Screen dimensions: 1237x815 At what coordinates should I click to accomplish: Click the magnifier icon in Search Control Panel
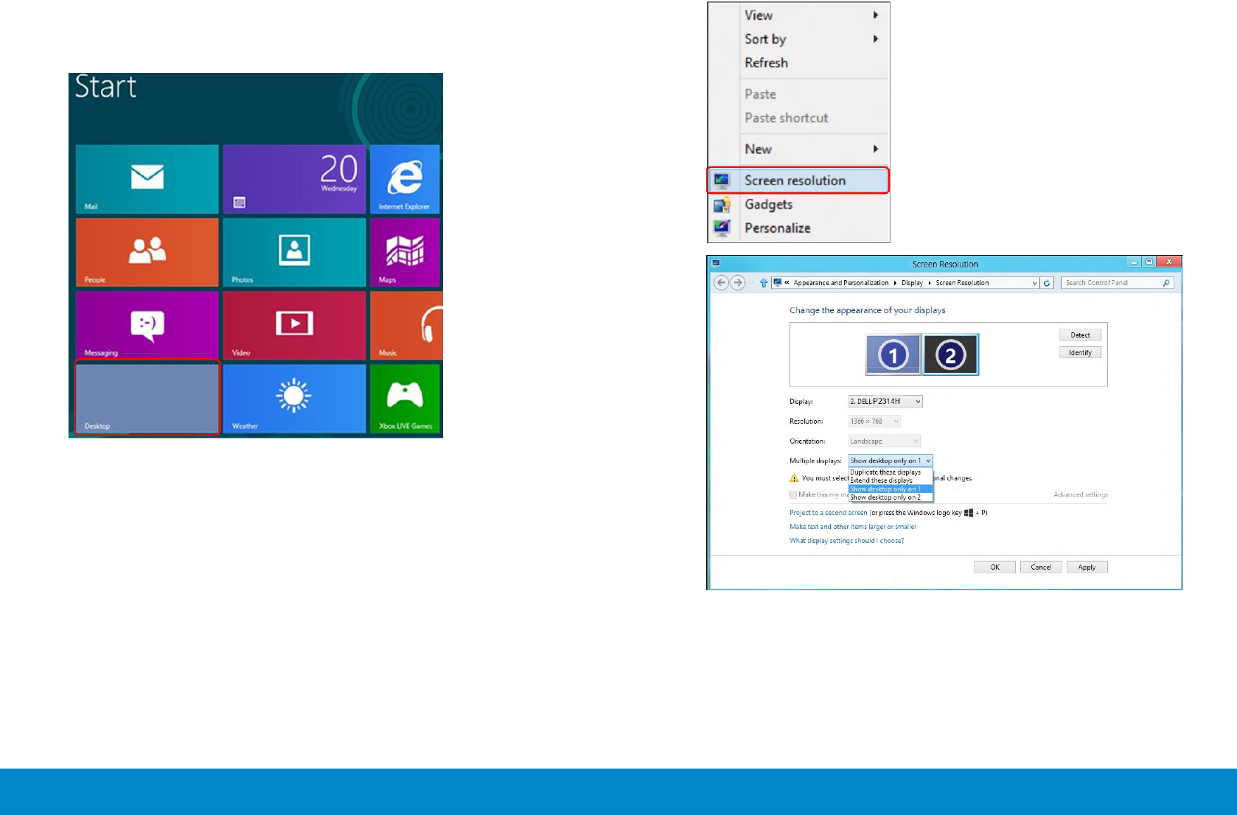(x=1166, y=283)
